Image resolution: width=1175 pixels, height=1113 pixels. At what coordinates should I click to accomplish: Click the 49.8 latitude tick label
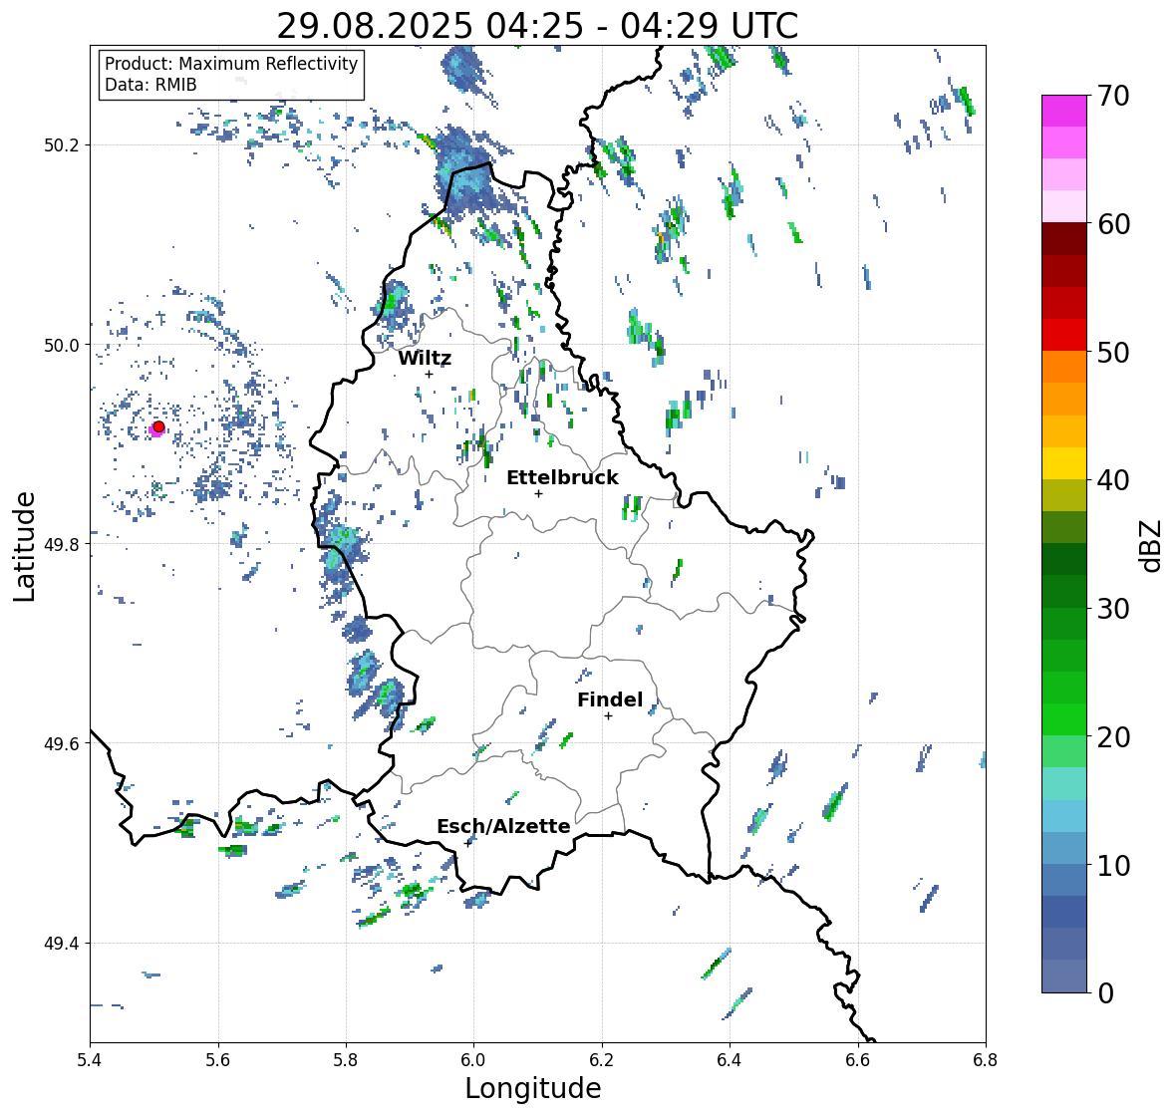point(62,544)
